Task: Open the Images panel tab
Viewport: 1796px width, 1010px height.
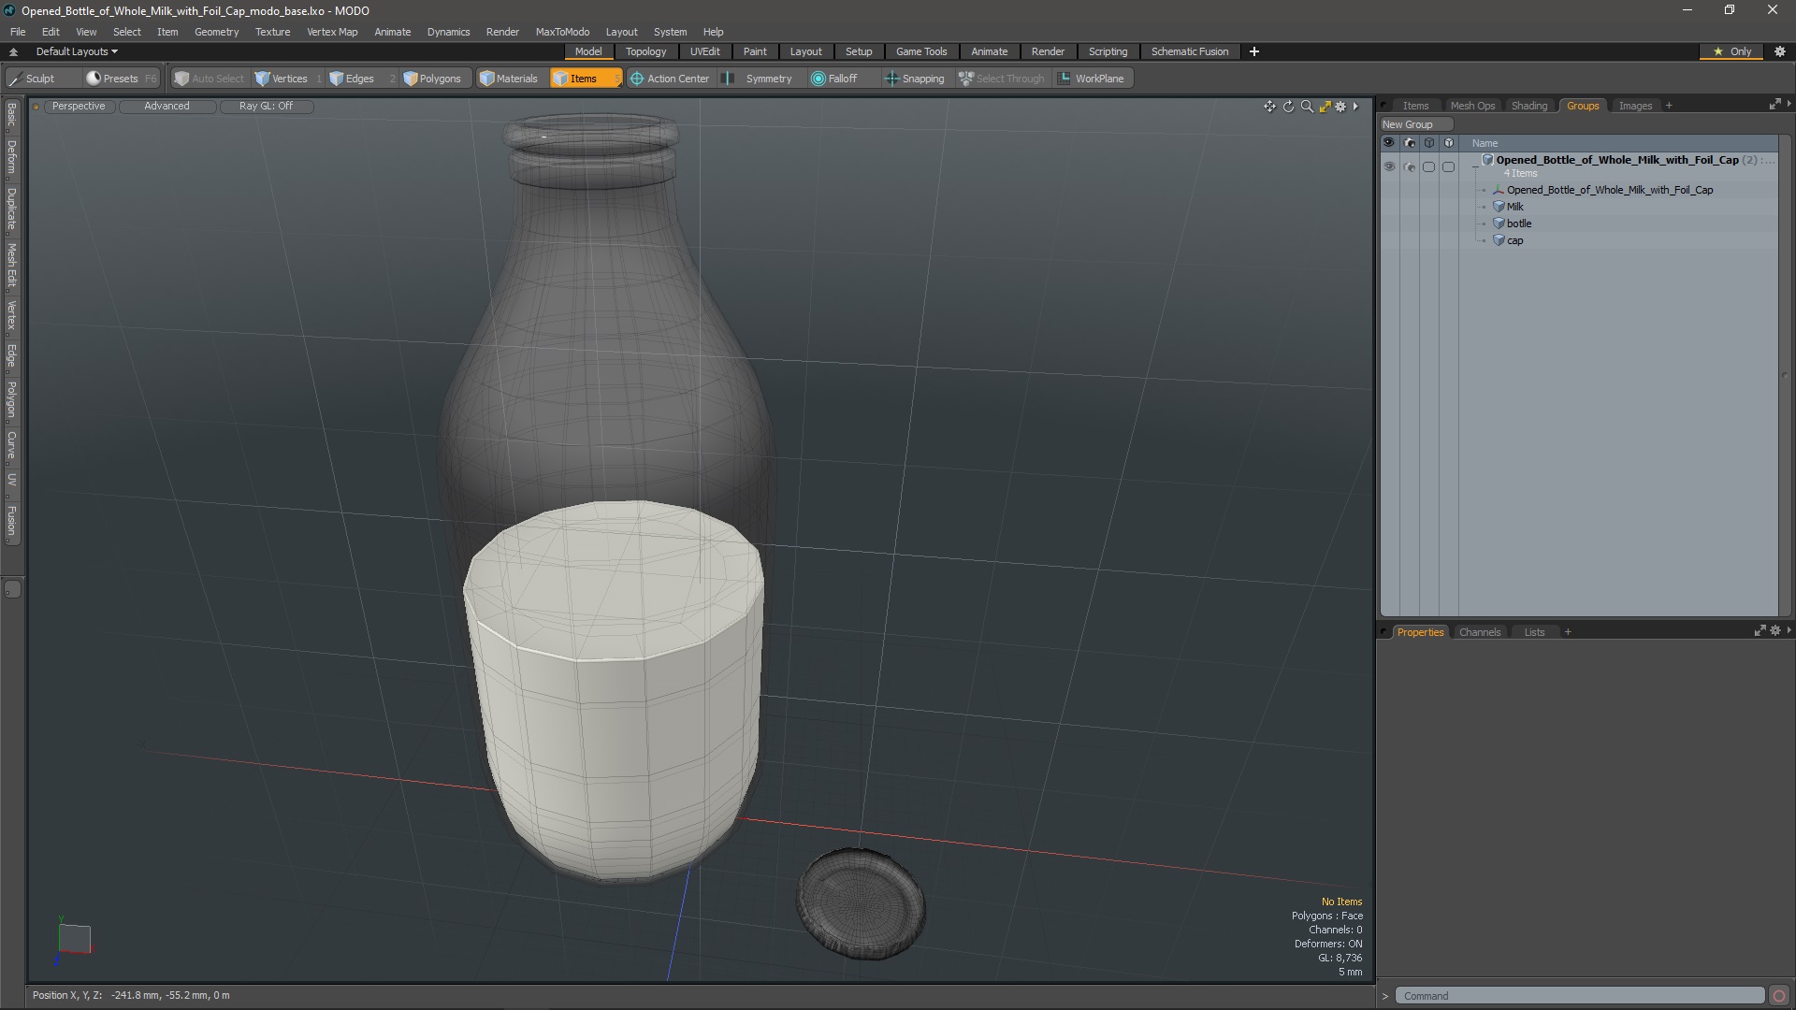Action: click(x=1635, y=106)
